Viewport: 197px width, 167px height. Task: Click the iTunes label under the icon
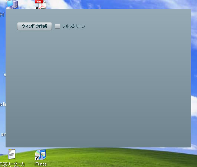[41, 164]
